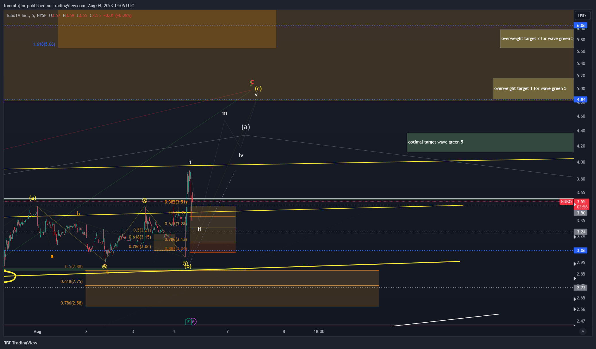Click the circled Y wave marker
The width and height of the screenshot is (596, 349).
coord(185,263)
